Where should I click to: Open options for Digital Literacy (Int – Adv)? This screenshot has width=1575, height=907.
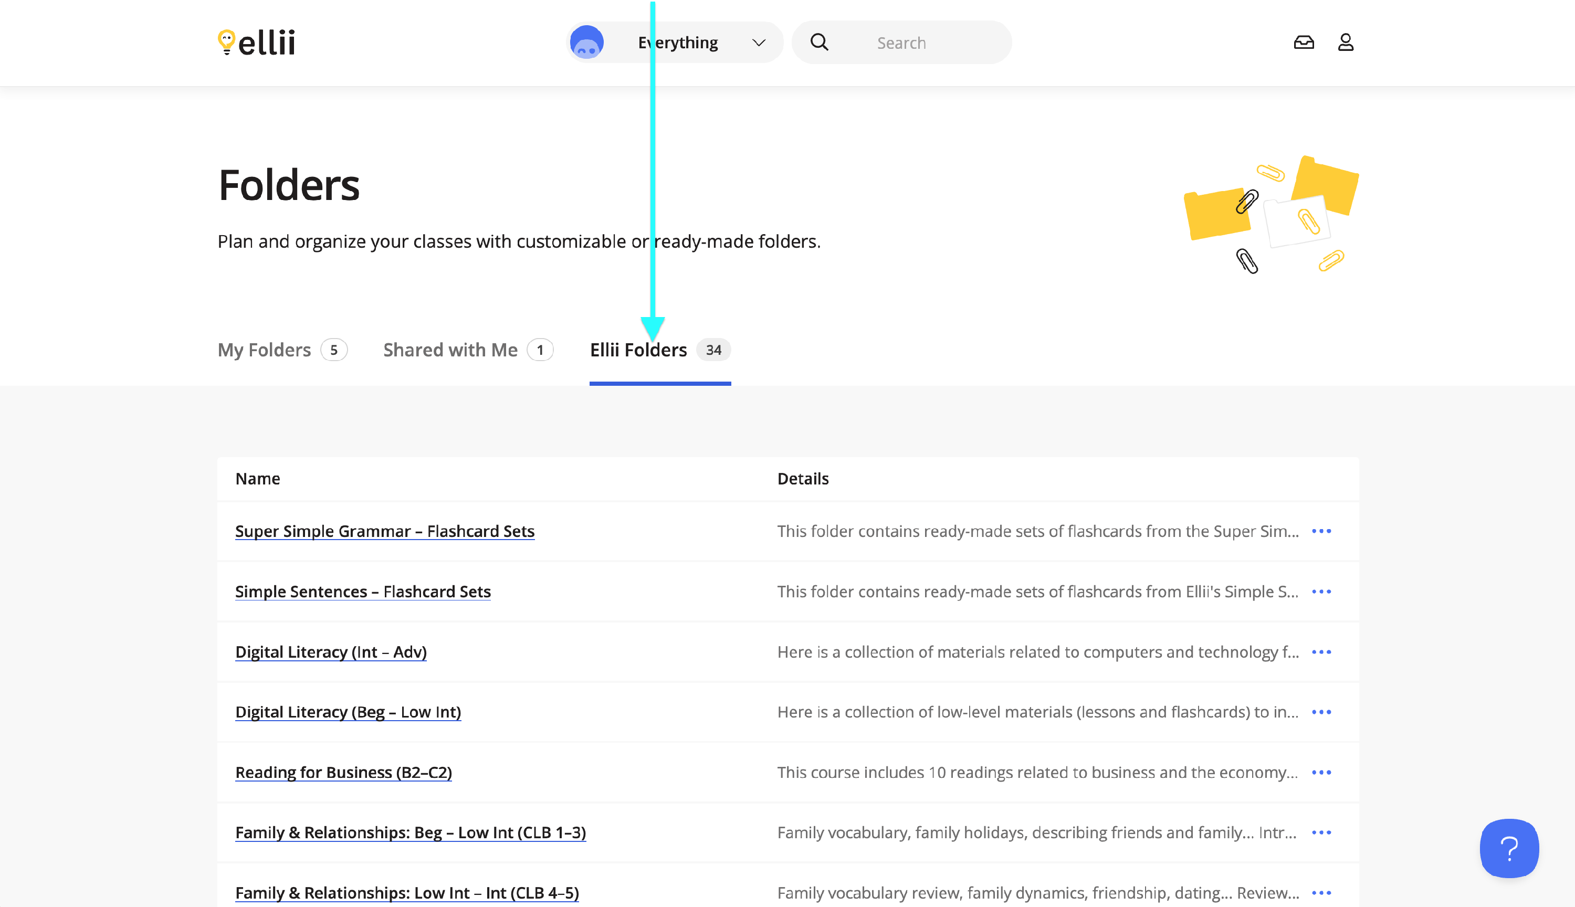click(x=1321, y=652)
